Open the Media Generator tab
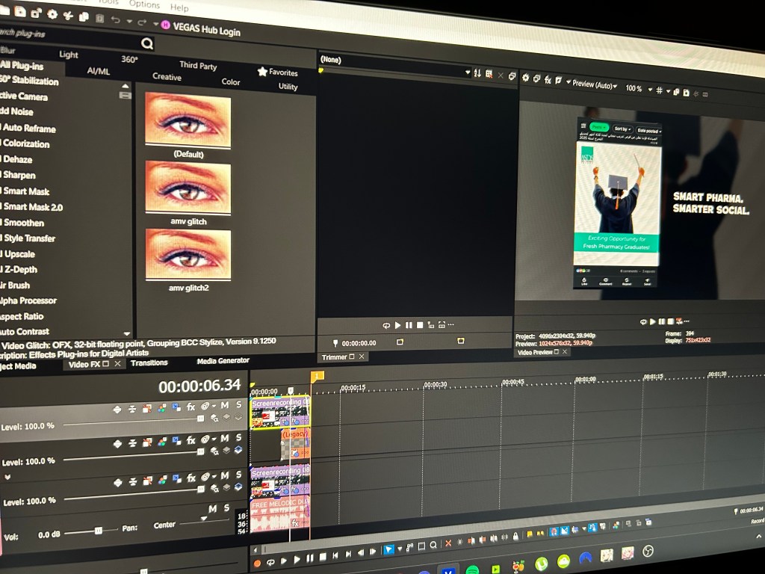The height and width of the screenshot is (574, 765). tap(223, 361)
